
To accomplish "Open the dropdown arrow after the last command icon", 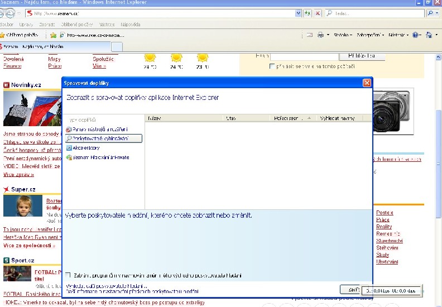I will click(436, 35).
